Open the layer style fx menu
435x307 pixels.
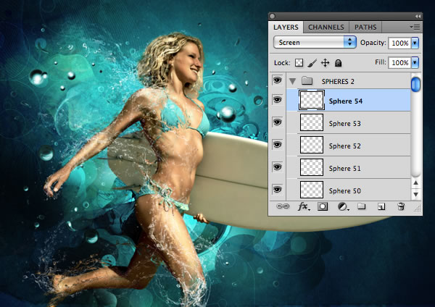(304, 206)
